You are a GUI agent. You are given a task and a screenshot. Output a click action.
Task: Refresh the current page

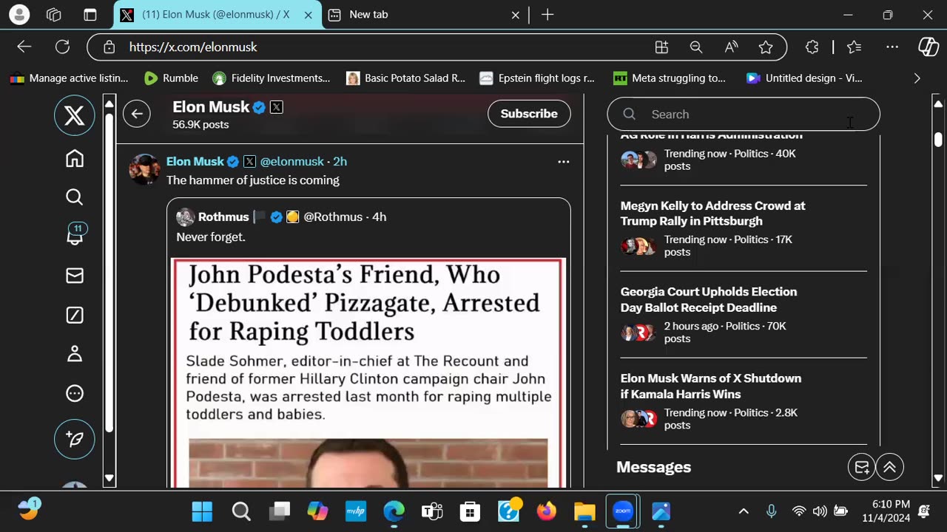[63, 47]
